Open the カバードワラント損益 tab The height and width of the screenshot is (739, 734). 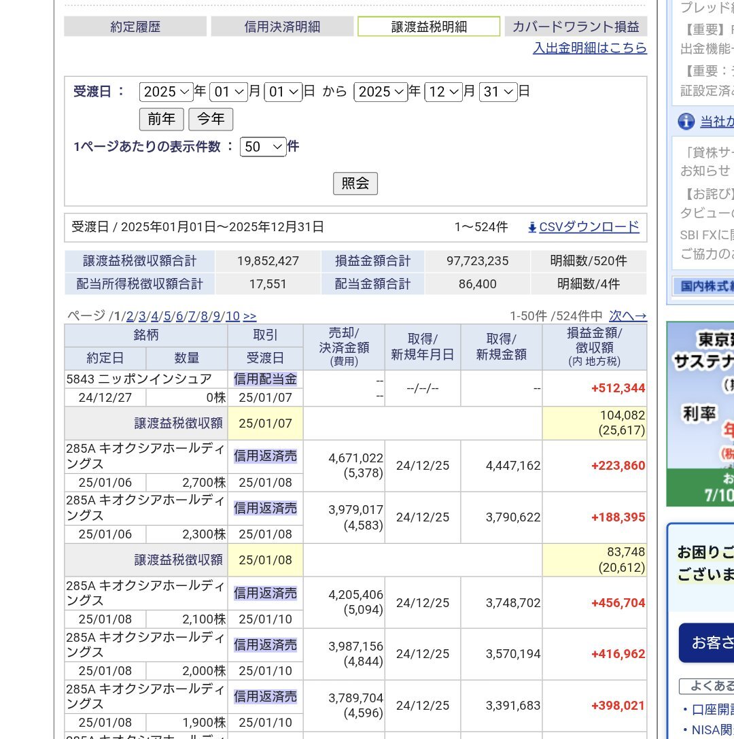coord(576,27)
